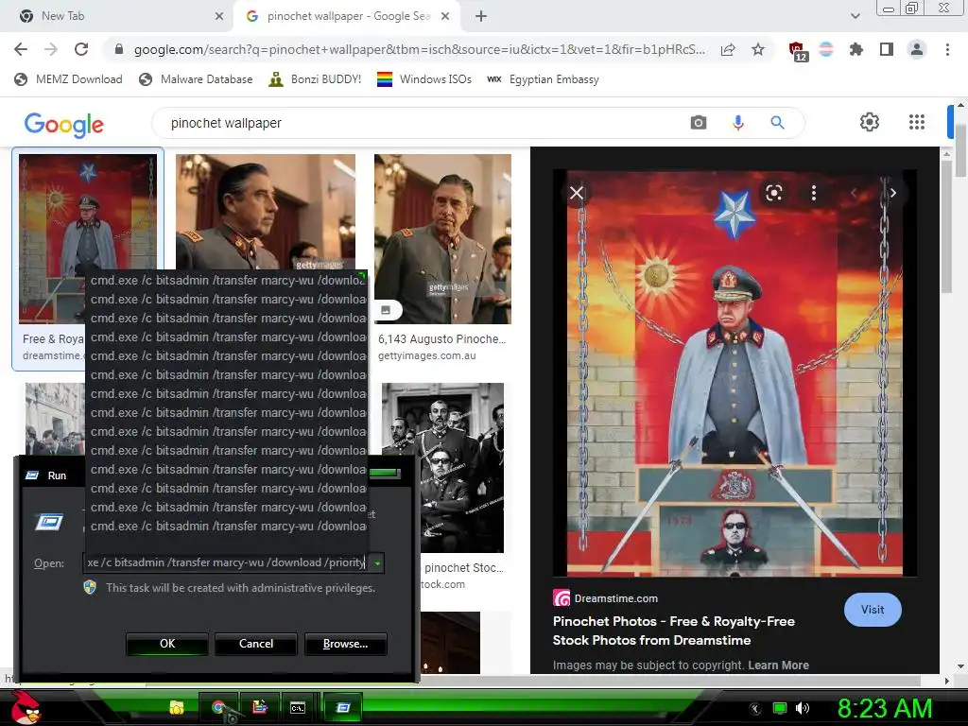Click the Visit button for Dreamstime
Viewport: 968px width, 726px height.
tap(873, 610)
